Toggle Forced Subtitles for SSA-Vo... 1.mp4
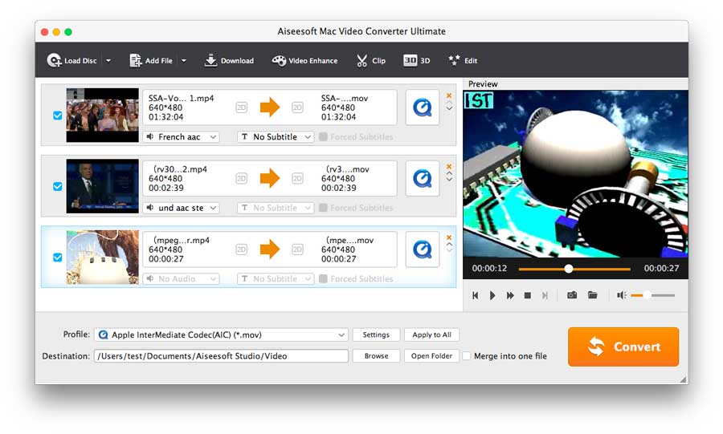Viewport: 723px width, 434px height. coord(323,136)
